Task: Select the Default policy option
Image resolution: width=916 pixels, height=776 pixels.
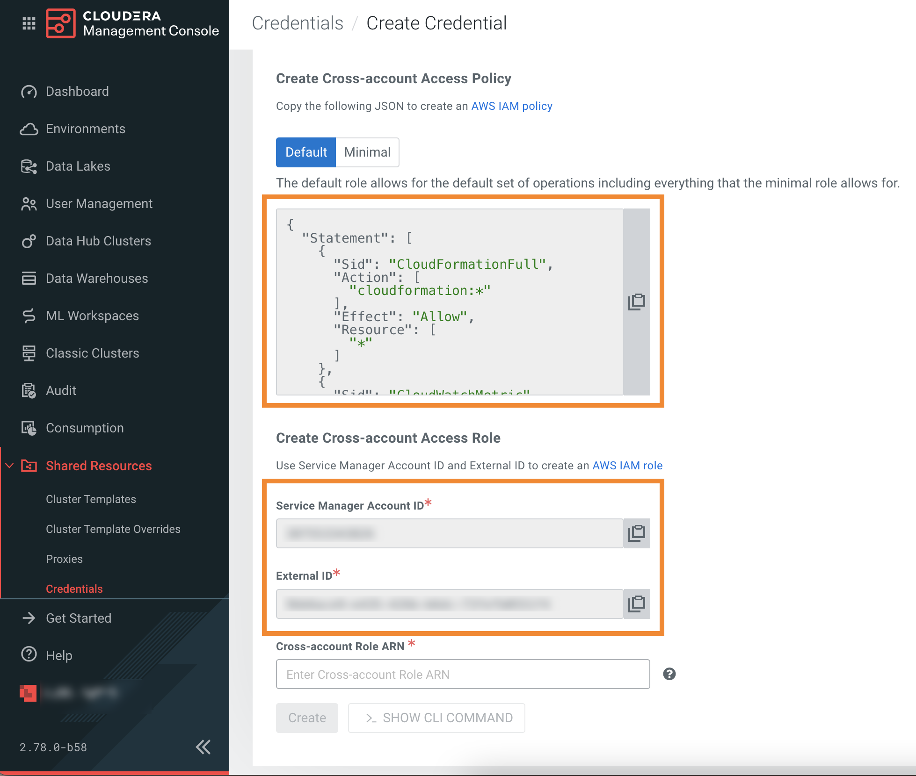Action: pyautogui.click(x=306, y=152)
